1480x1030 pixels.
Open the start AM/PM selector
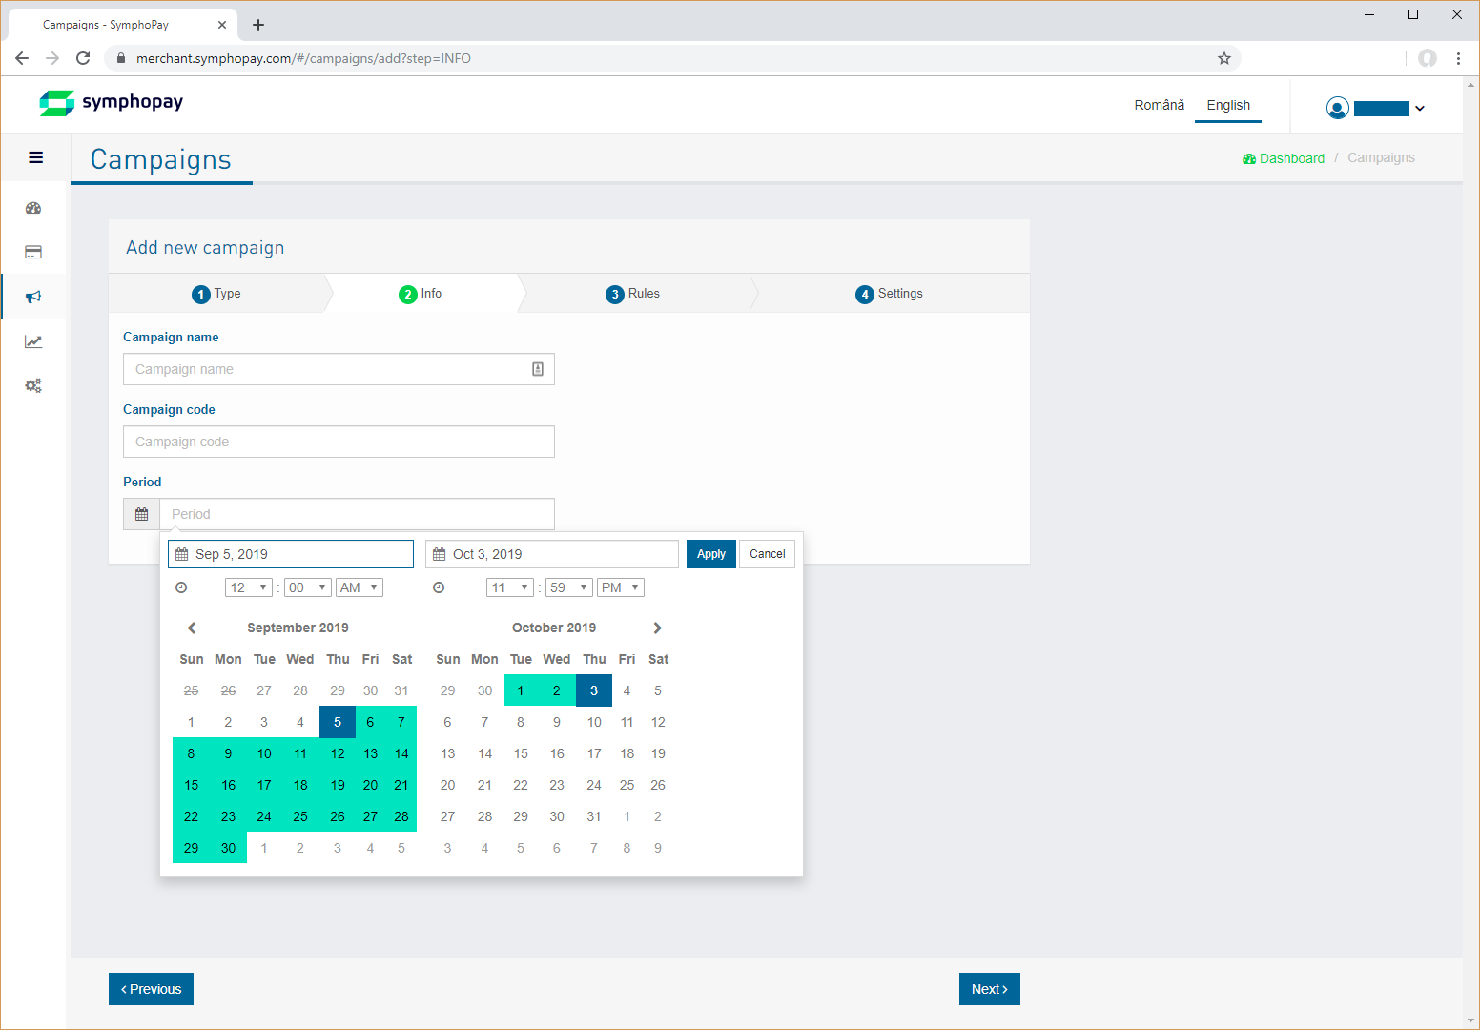[x=359, y=587]
